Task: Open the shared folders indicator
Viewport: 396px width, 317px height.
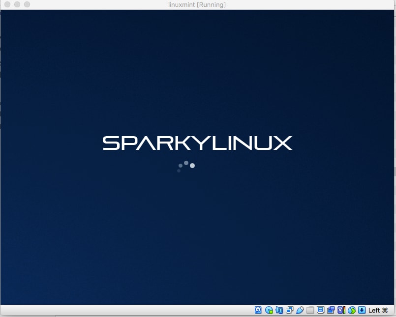Action: 310,310
